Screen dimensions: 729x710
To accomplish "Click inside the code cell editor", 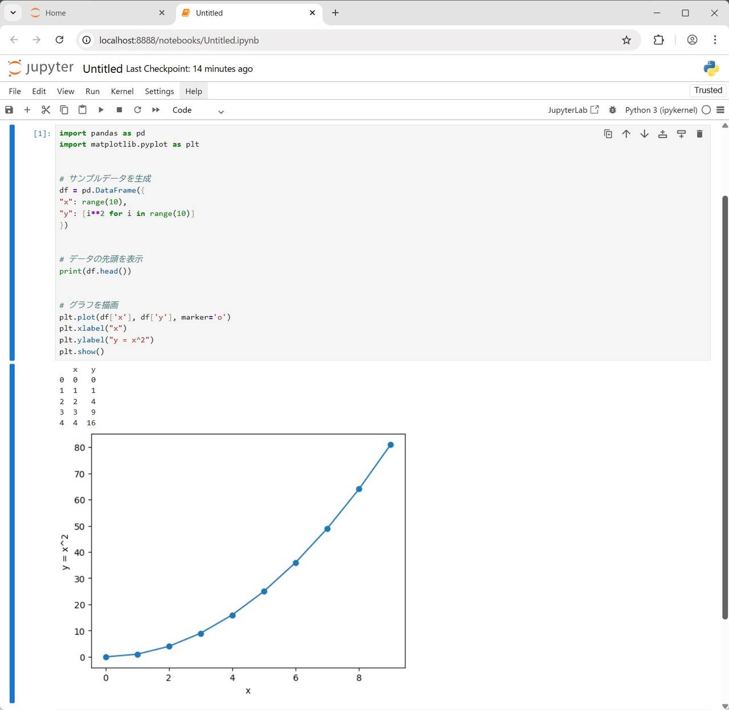I will (x=383, y=243).
